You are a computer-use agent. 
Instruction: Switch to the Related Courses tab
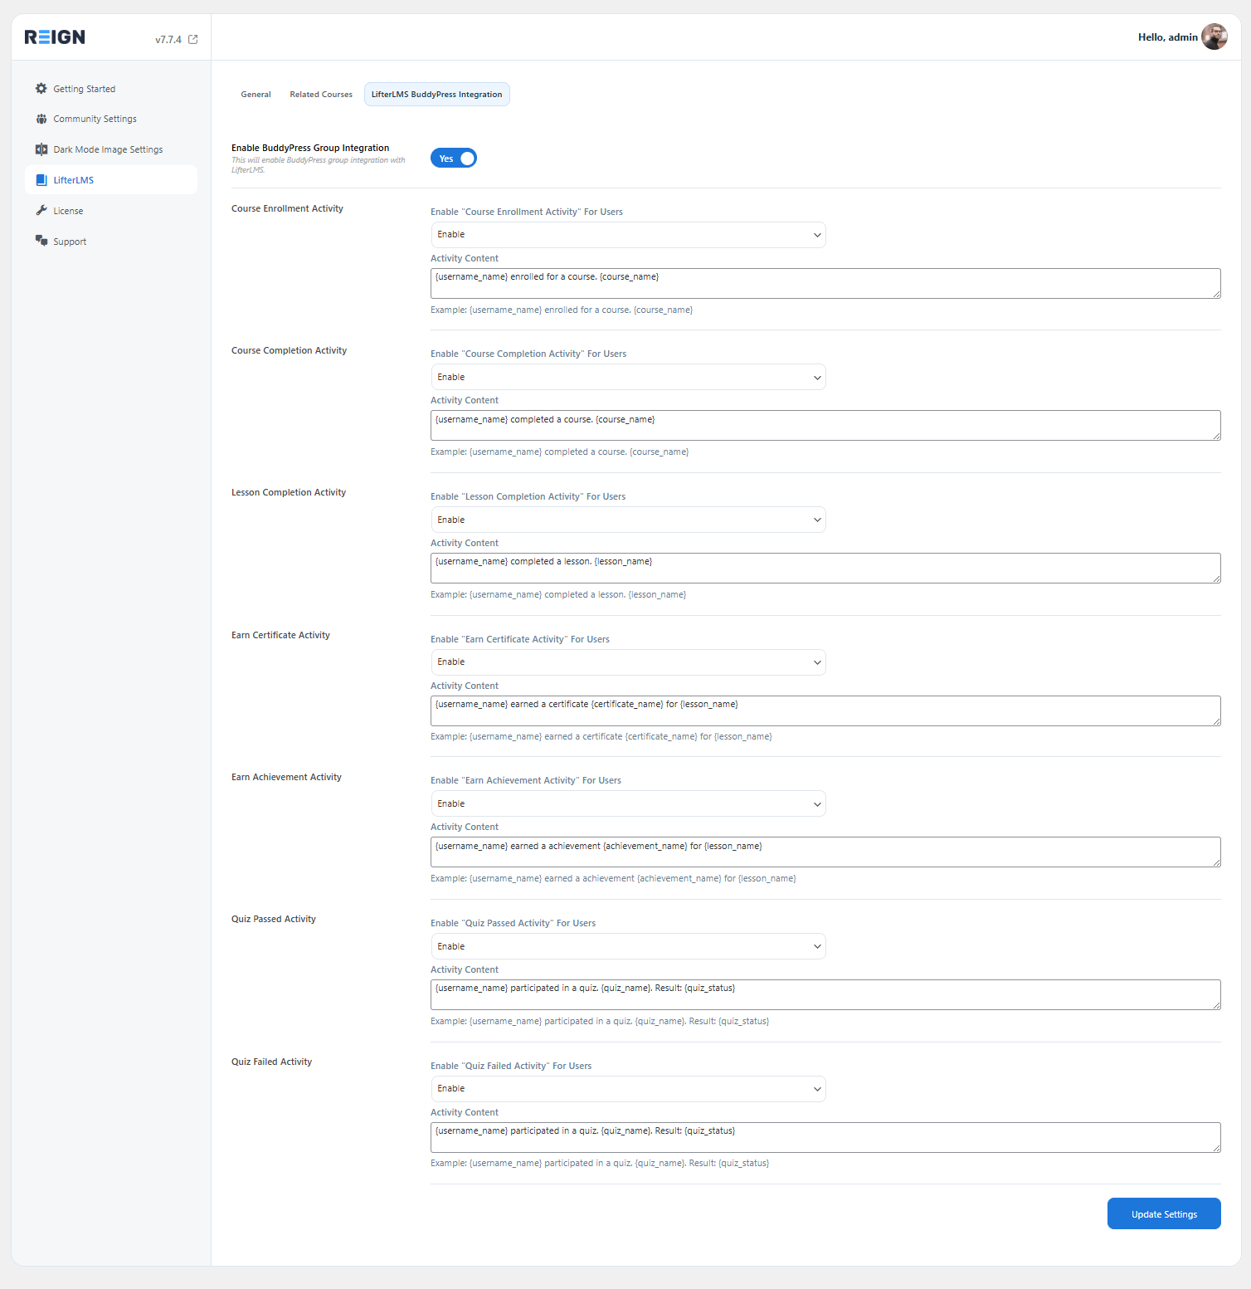tap(321, 95)
